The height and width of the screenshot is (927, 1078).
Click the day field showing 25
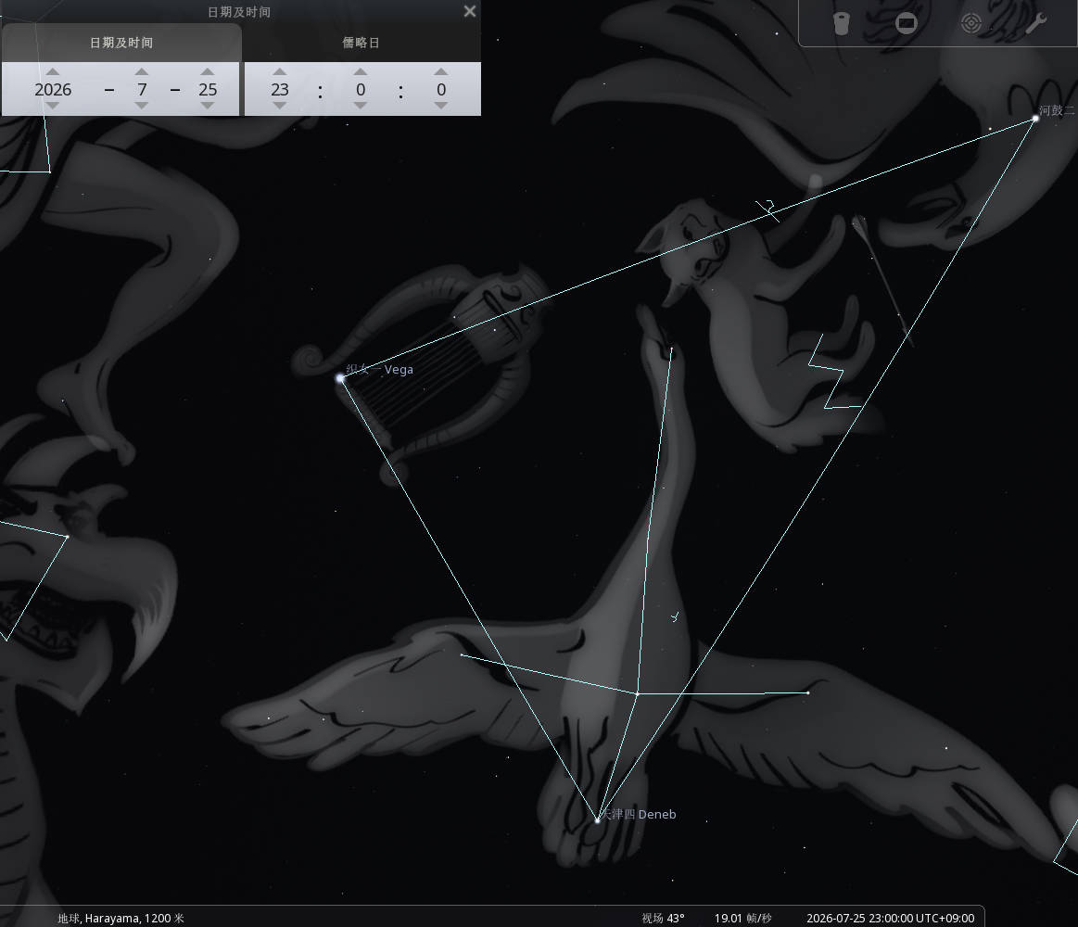(208, 89)
